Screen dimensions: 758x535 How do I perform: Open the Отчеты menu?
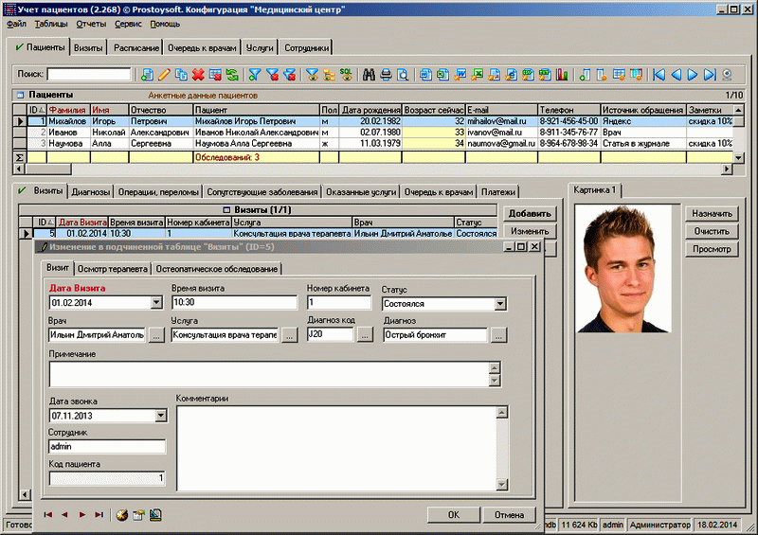click(x=91, y=23)
